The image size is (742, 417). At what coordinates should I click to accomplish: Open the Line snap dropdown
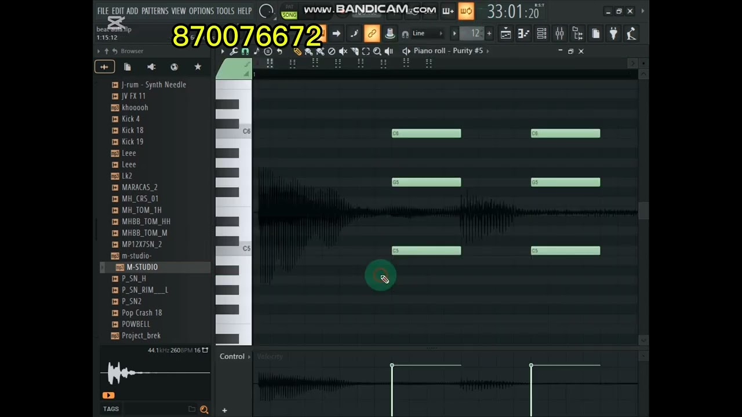(428, 34)
